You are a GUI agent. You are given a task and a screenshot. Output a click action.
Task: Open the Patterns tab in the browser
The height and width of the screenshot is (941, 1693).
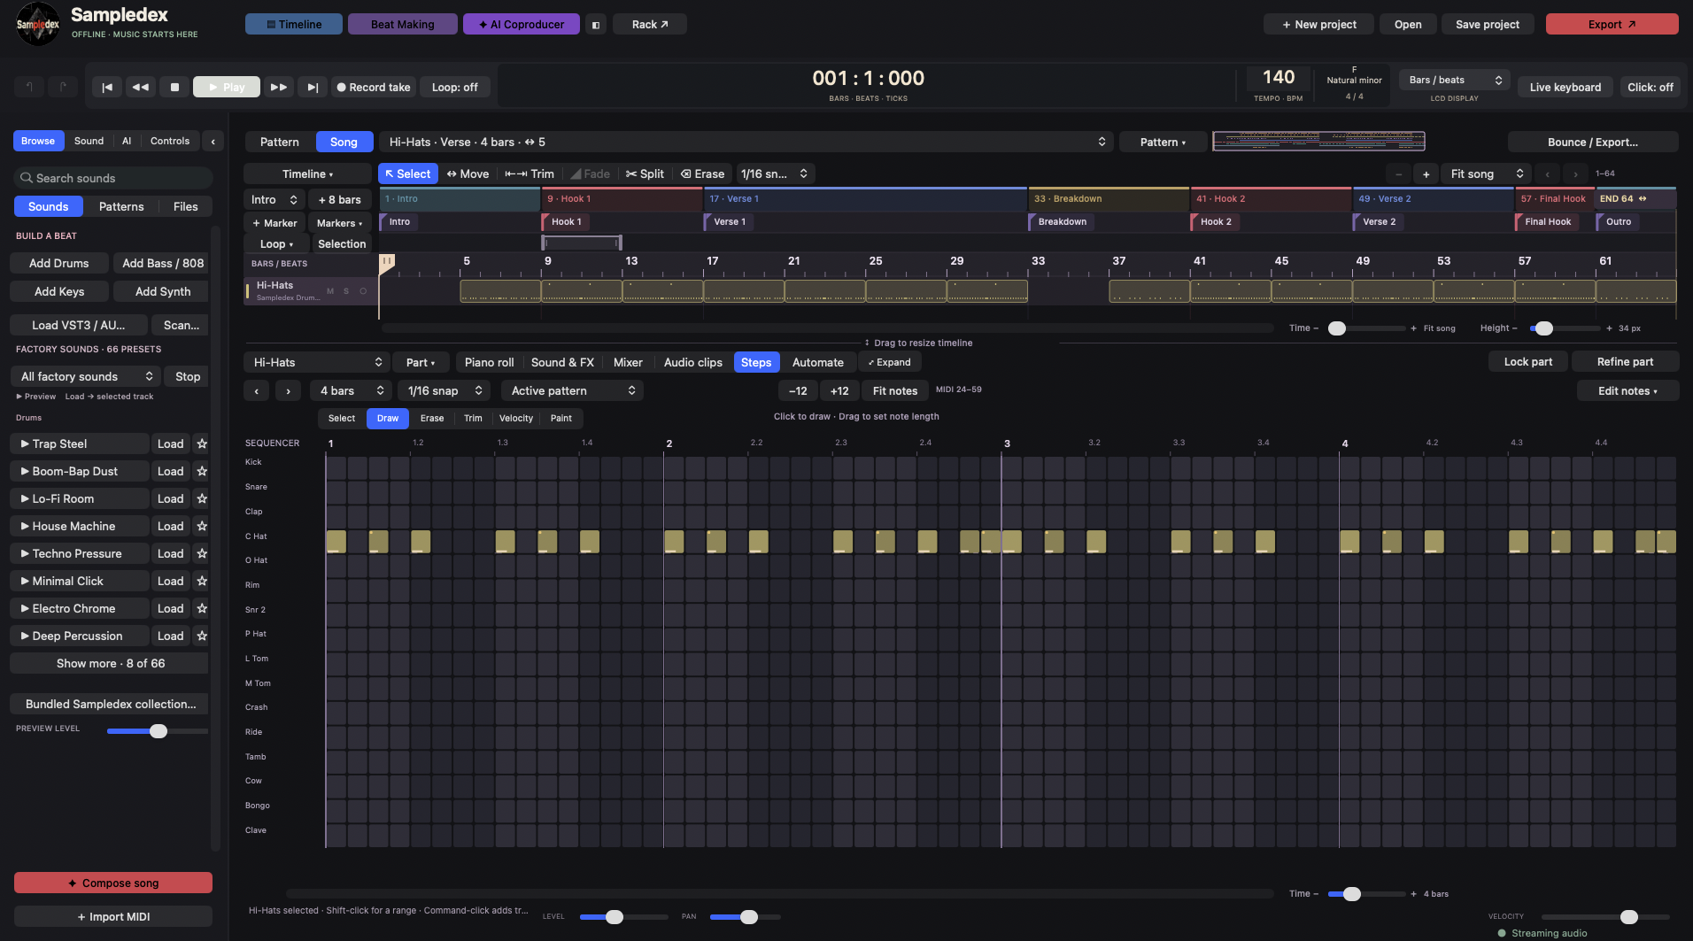[x=121, y=206]
